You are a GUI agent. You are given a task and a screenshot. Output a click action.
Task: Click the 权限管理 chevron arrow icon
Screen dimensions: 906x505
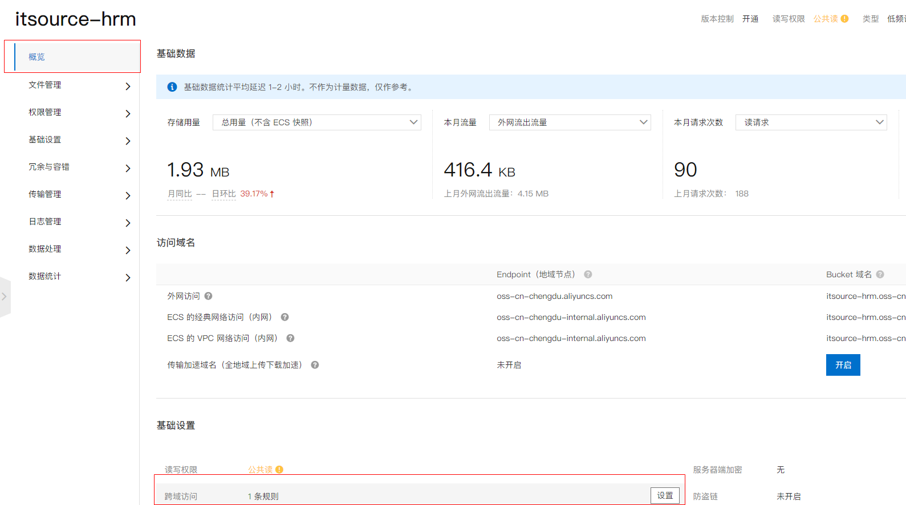click(128, 113)
